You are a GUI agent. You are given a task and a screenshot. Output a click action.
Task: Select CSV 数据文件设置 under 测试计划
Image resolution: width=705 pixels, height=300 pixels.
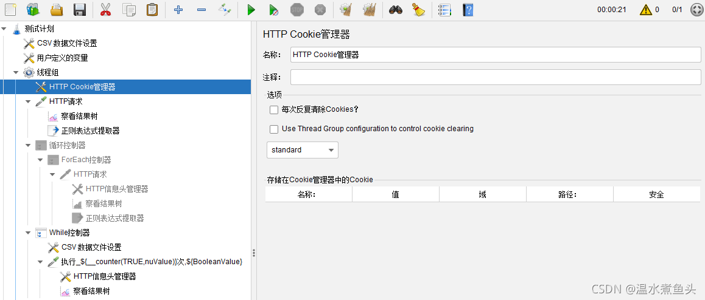coord(67,44)
